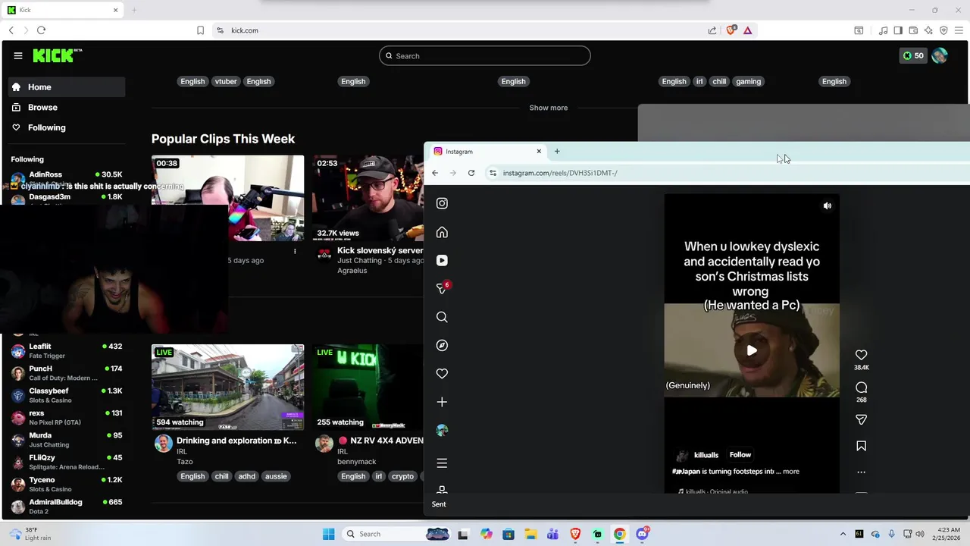Open Classybeef channel in Following list
The width and height of the screenshot is (970, 546).
[x=67, y=395]
